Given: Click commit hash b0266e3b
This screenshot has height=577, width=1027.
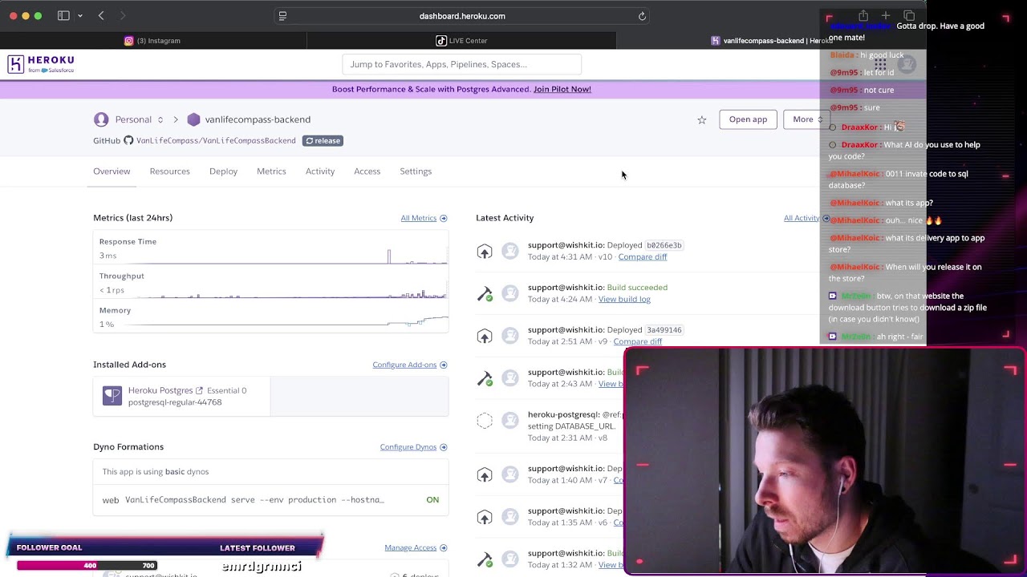Looking at the screenshot, I should (664, 245).
